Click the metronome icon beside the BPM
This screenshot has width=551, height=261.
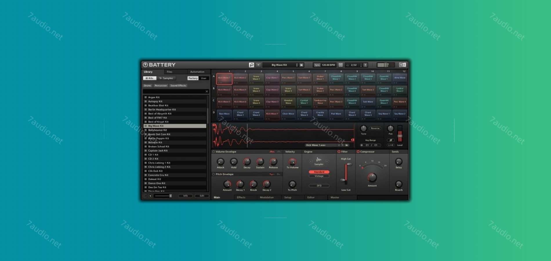341,65
